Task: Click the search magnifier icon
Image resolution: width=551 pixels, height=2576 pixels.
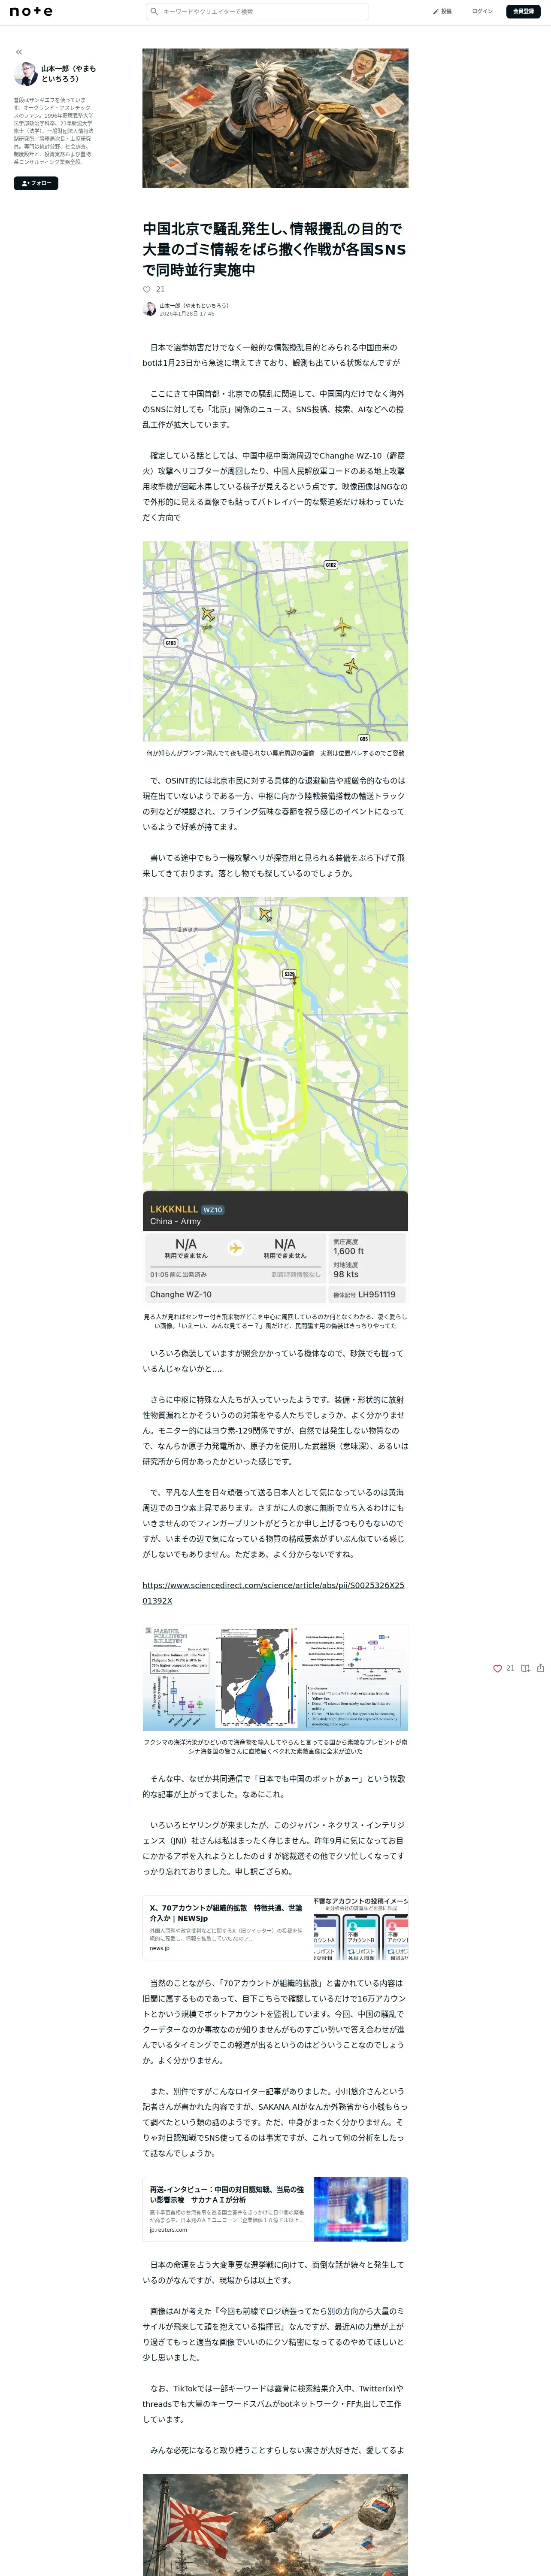Action: point(154,11)
